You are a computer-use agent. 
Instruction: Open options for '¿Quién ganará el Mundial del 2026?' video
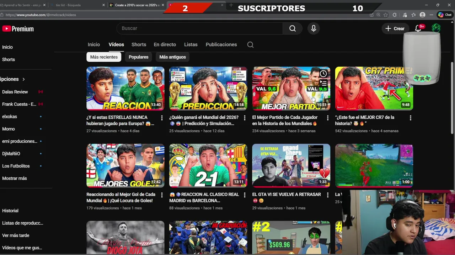click(x=245, y=118)
